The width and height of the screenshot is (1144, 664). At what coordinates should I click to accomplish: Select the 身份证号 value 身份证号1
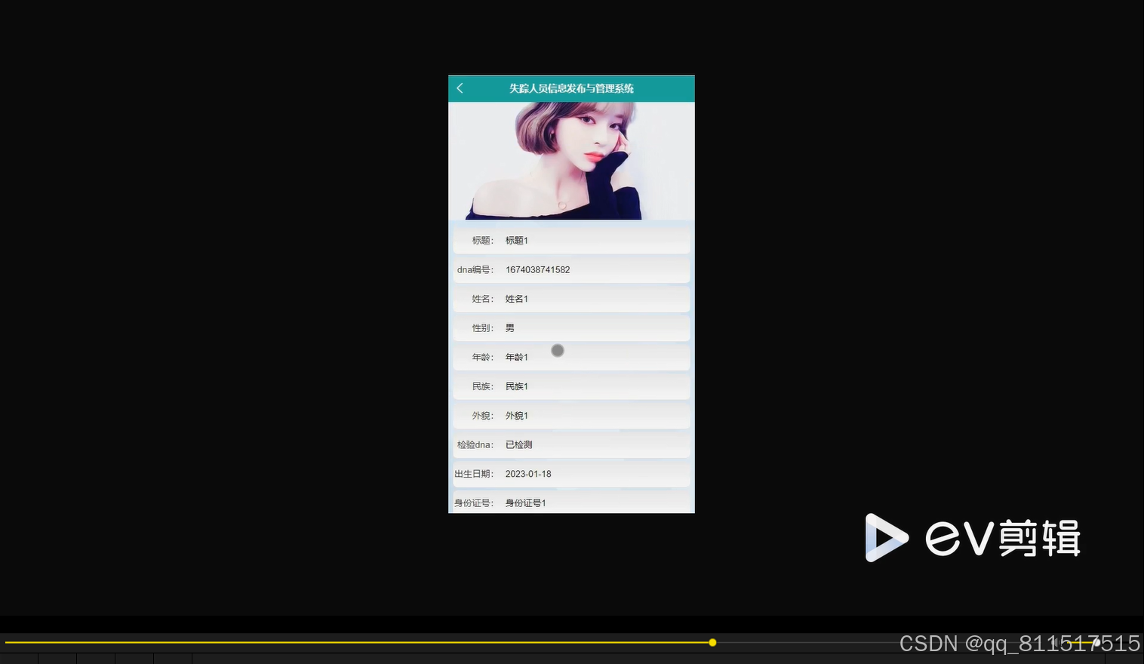526,503
